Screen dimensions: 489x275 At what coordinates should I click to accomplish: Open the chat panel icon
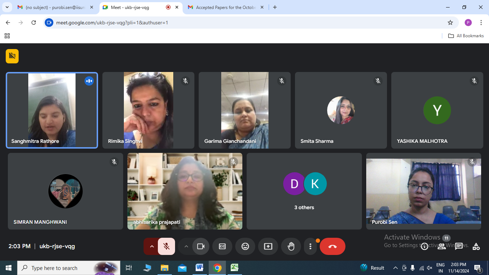click(x=459, y=246)
